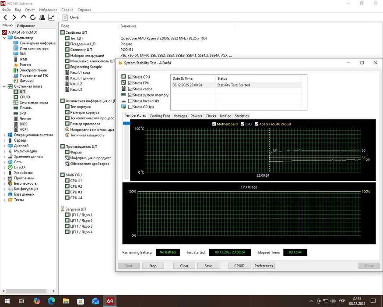Toggle the Stress cache checkbox

pos(130,89)
